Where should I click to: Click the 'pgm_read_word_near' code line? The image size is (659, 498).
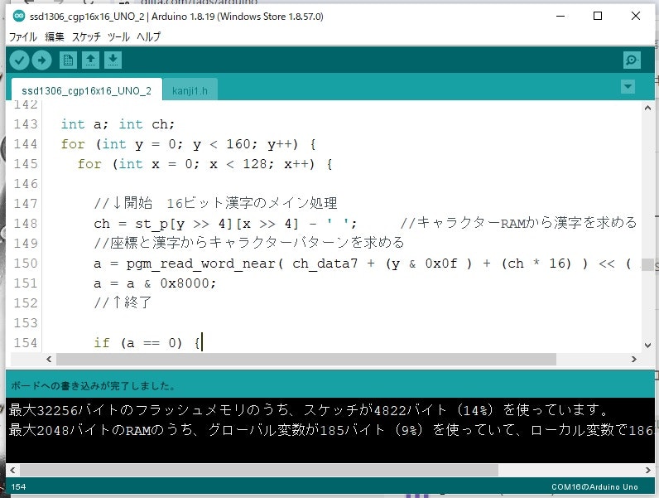(363, 264)
